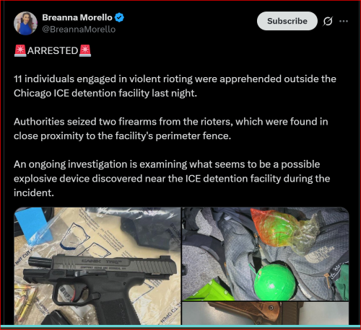Open the @BreannaMorello handle link

tap(79, 30)
